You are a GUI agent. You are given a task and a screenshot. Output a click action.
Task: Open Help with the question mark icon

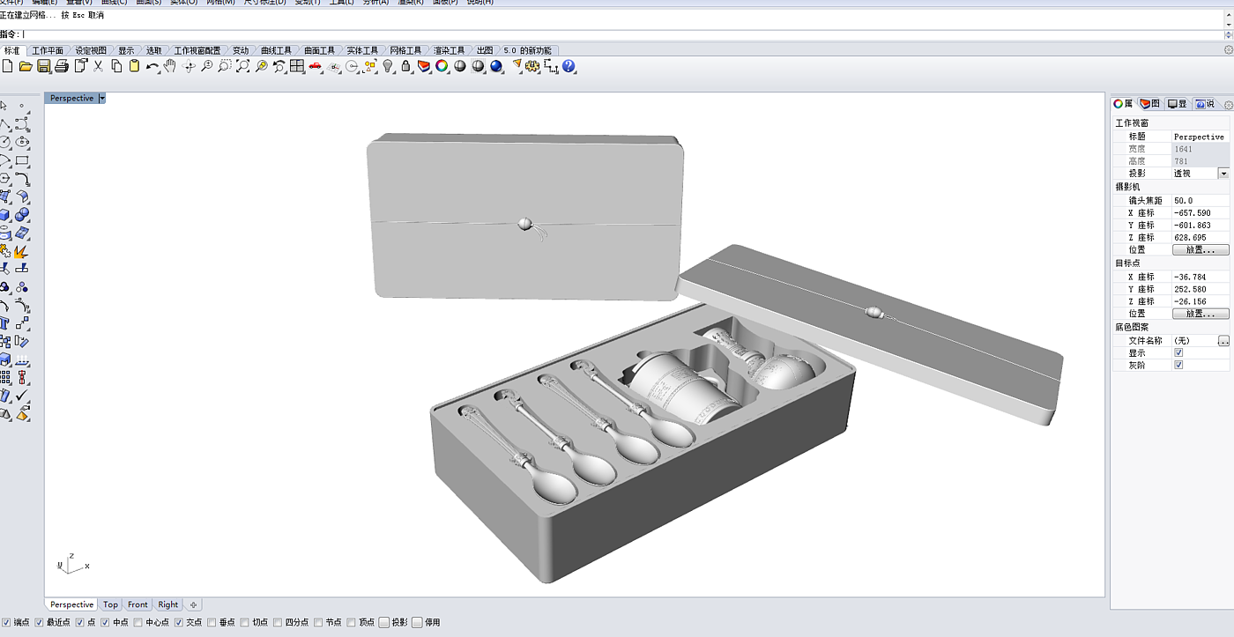point(569,66)
